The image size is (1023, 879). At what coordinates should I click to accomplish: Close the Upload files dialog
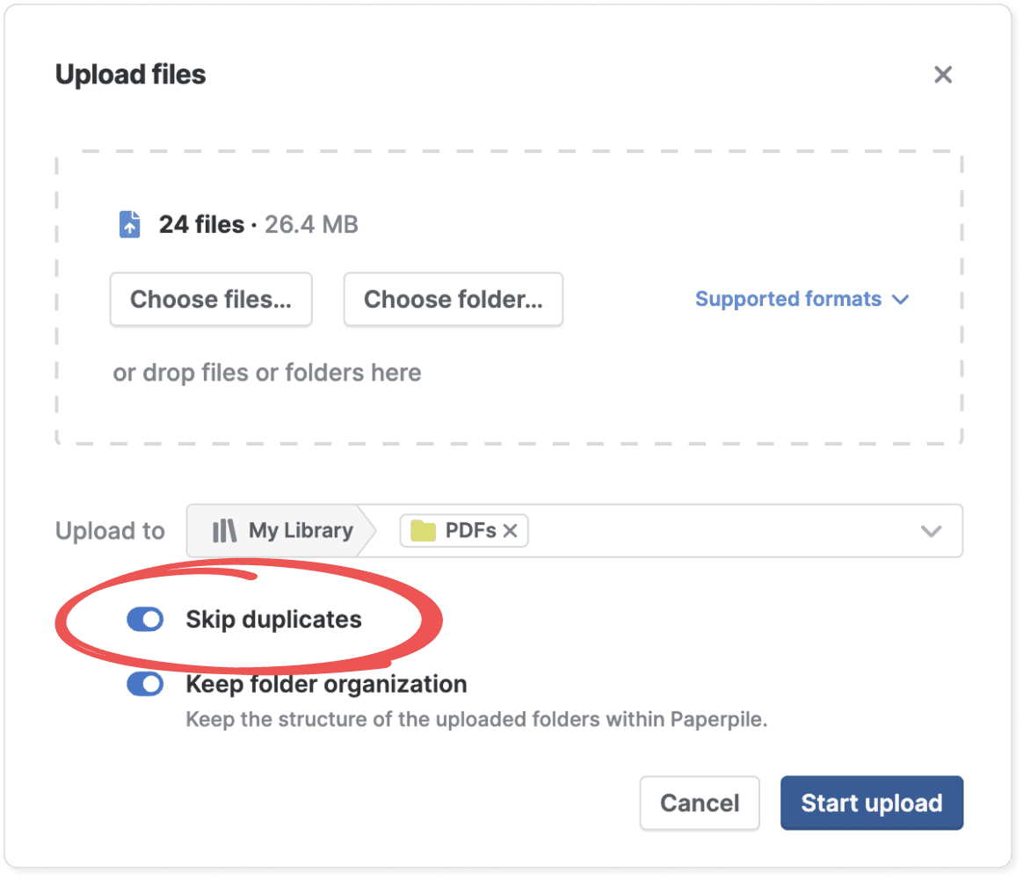click(943, 75)
